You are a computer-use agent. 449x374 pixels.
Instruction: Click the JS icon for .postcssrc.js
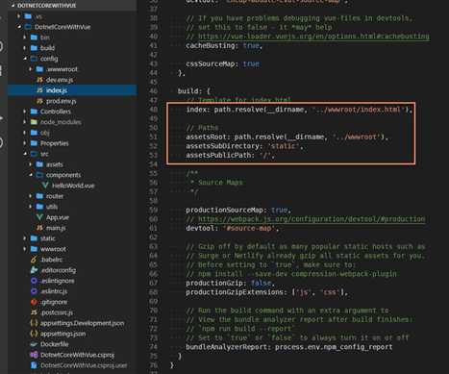(x=34, y=312)
